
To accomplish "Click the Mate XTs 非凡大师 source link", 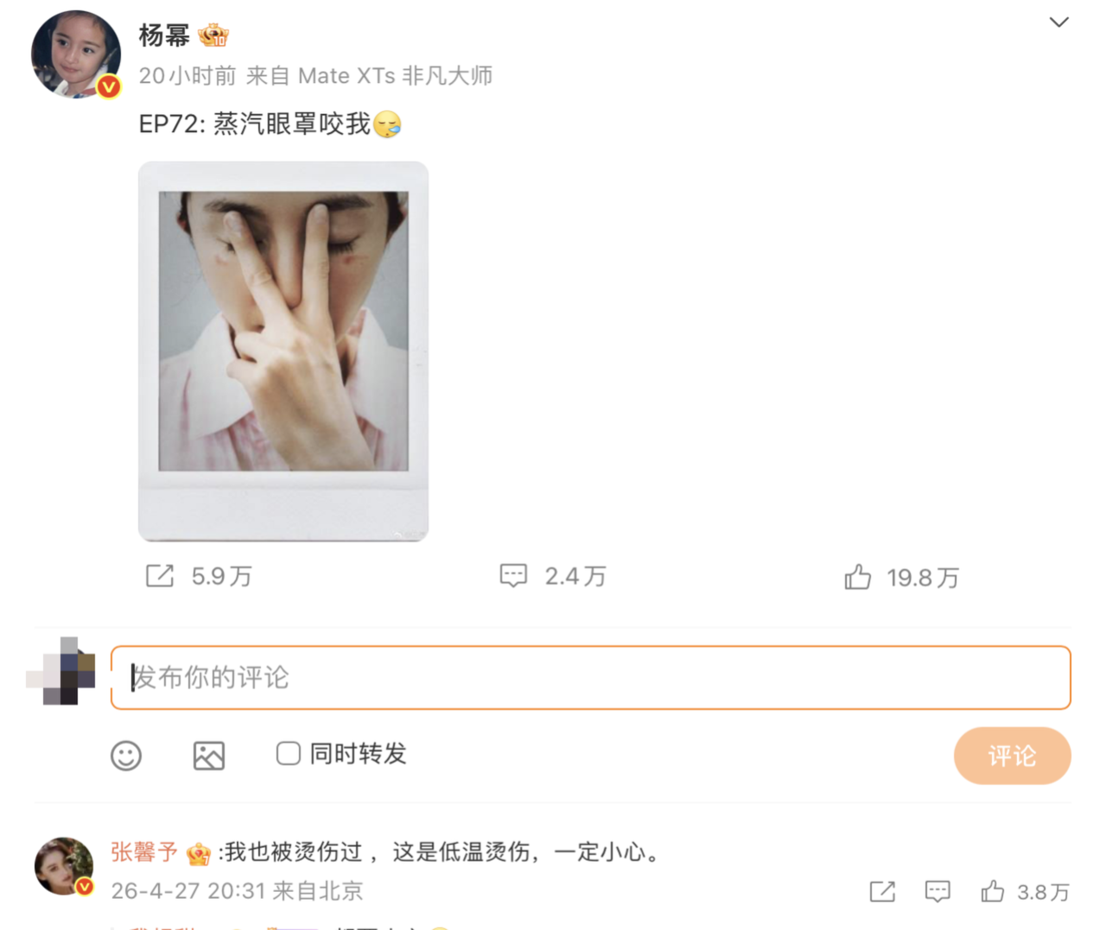I will click(x=395, y=76).
